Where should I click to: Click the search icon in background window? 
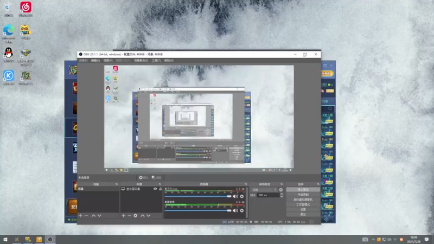[330, 109]
